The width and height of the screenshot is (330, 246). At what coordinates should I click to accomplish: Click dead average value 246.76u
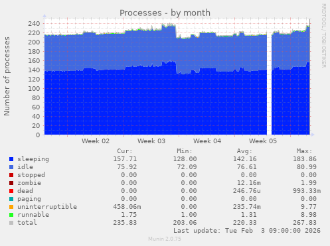(x=247, y=191)
